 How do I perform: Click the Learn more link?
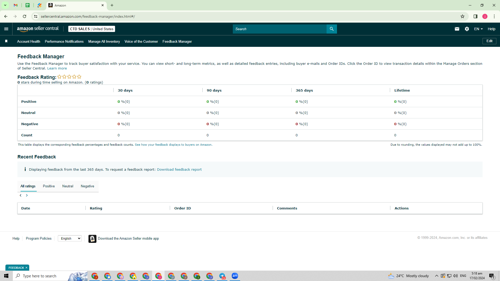pyautogui.click(x=57, y=68)
